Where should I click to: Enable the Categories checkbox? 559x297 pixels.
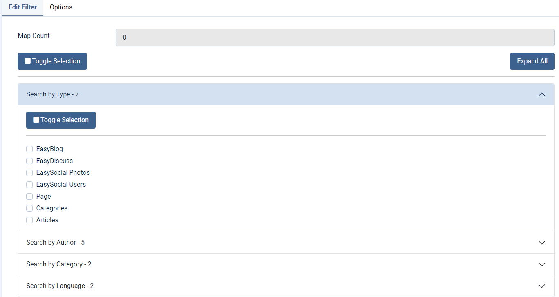point(29,208)
